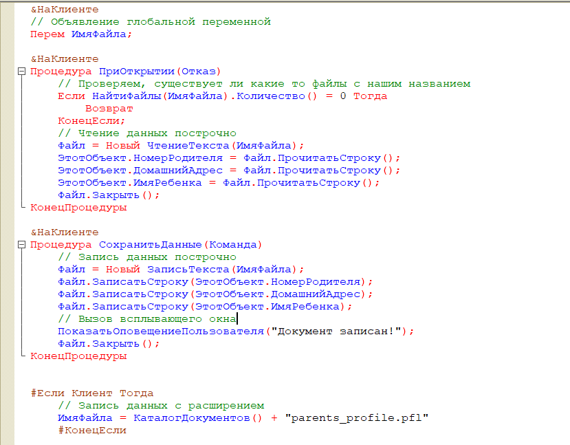The height and width of the screenshot is (445, 570).
Task: Click 'ЭтотОбъект.ИмяРебенка = Файл.ПрочитатьСтроку()' line
Action: (219, 183)
